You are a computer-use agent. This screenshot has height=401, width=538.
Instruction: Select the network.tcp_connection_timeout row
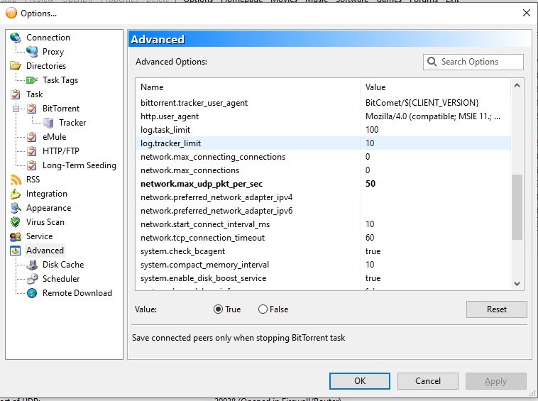point(323,238)
